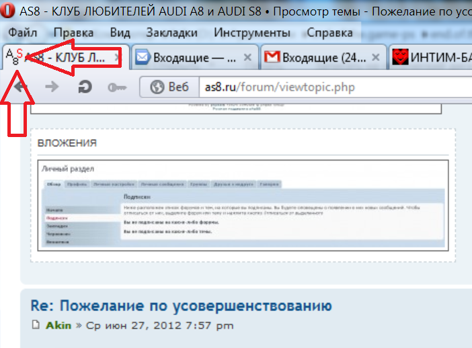Screen dimensions: 472x348
Task: Open the Вид menu
Action: [x=120, y=33]
